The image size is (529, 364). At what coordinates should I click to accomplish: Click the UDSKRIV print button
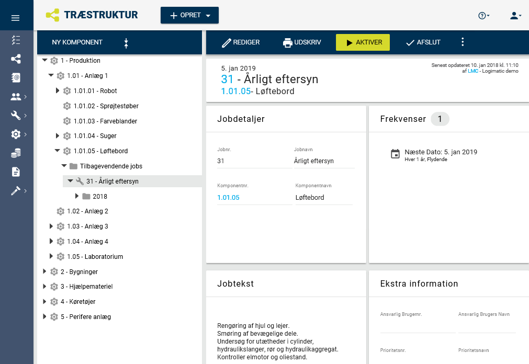[x=302, y=42]
